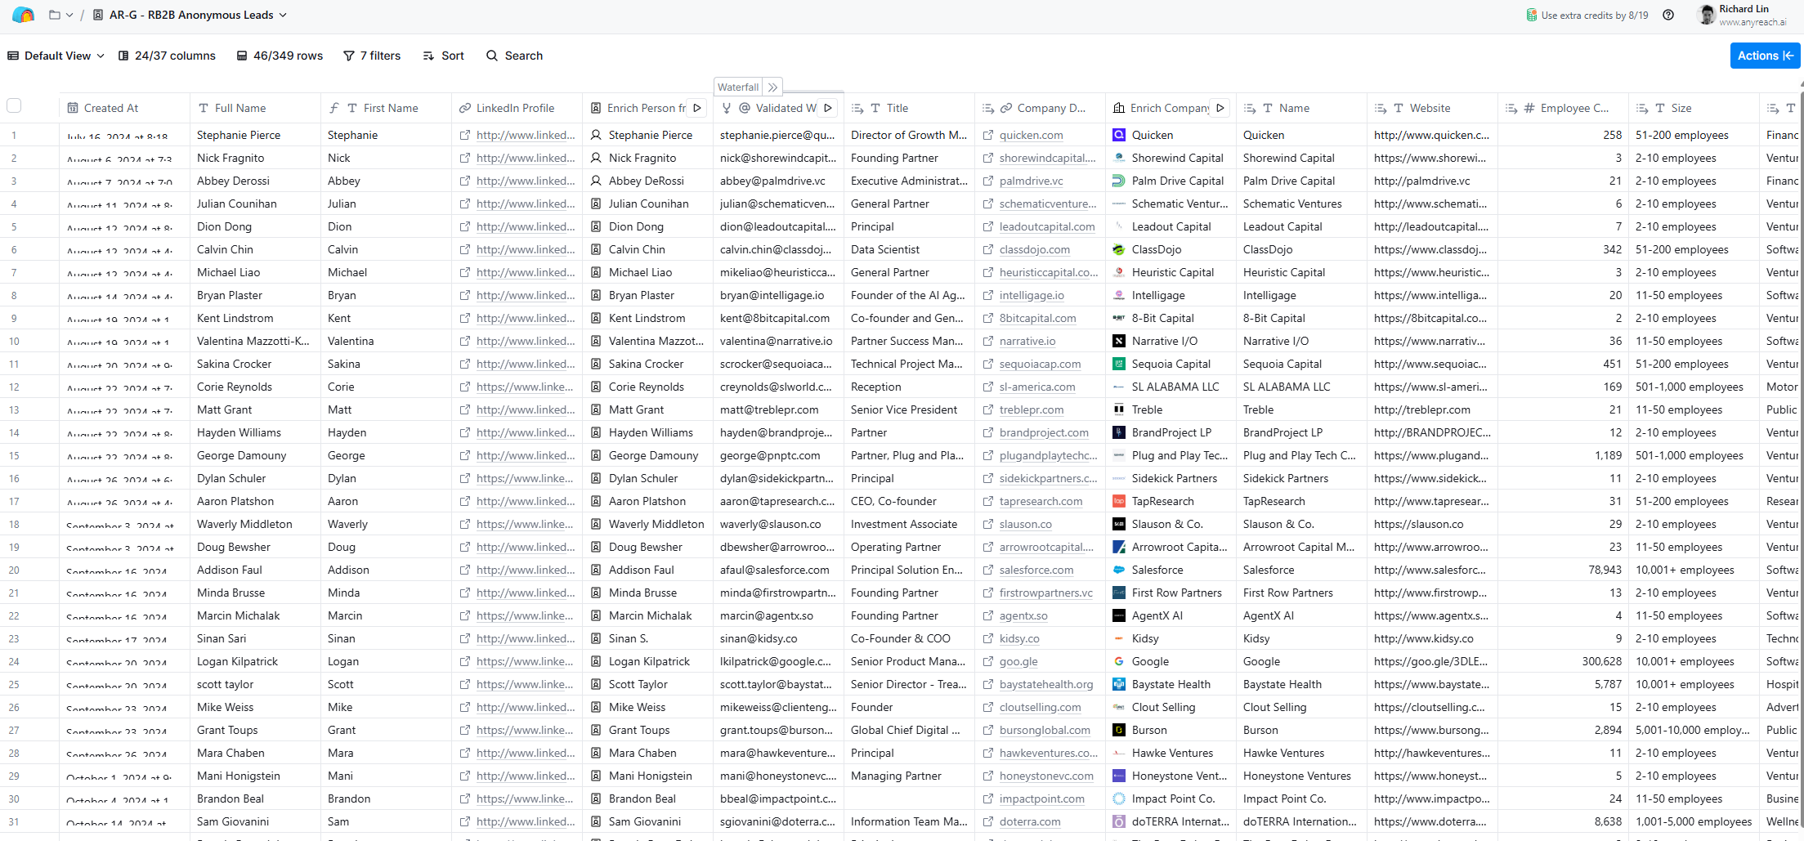The image size is (1804, 841).
Task: Open the Title column header menu
Action: pyautogui.click(x=909, y=108)
